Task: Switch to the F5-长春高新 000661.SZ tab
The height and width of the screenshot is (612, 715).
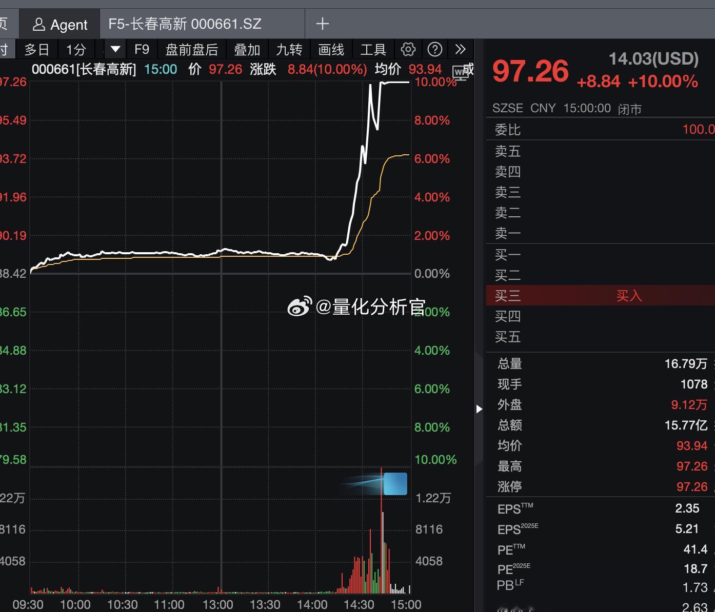Action: point(186,24)
